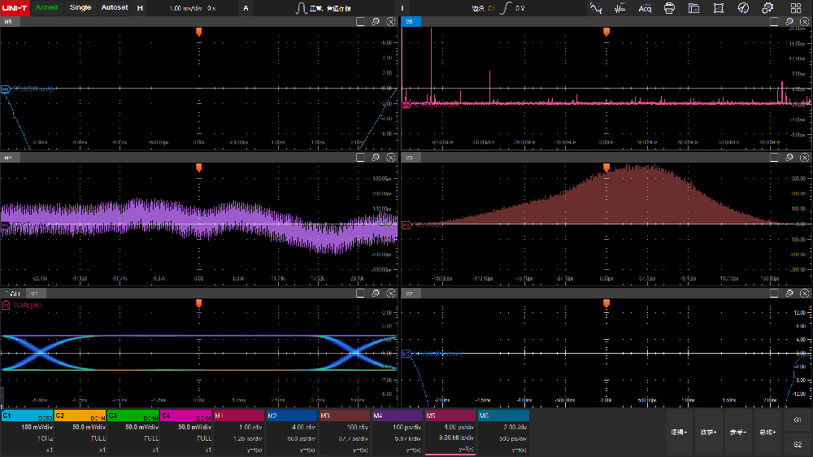Toggle the G1 signal generator button
Screen dimensions: 813x457
798,420
